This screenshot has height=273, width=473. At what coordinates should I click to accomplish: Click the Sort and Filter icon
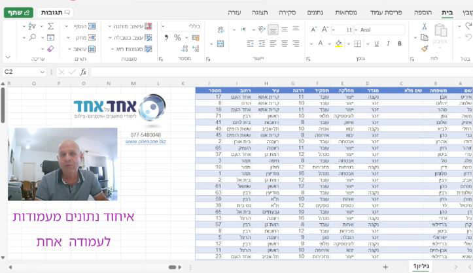pos(32,27)
